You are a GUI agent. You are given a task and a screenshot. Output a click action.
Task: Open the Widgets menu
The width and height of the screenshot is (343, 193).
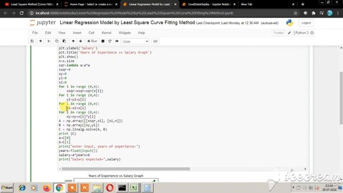[124, 33]
